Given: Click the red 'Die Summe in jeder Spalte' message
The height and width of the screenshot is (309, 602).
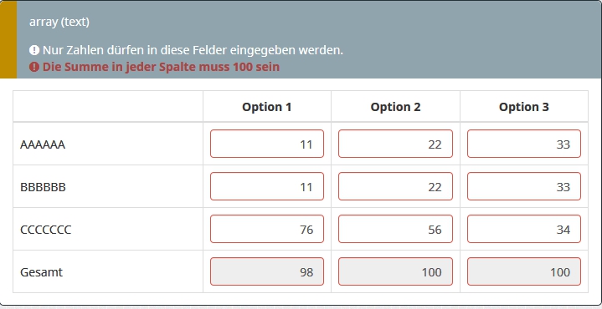Looking at the screenshot, I should click(x=161, y=67).
